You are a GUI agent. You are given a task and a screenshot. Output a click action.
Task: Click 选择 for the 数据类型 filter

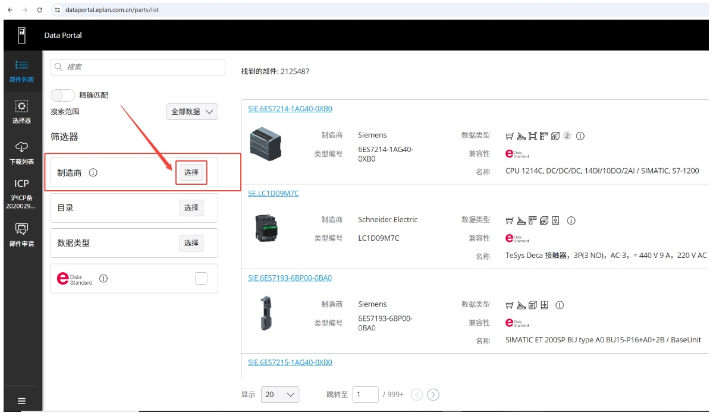pos(191,243)
